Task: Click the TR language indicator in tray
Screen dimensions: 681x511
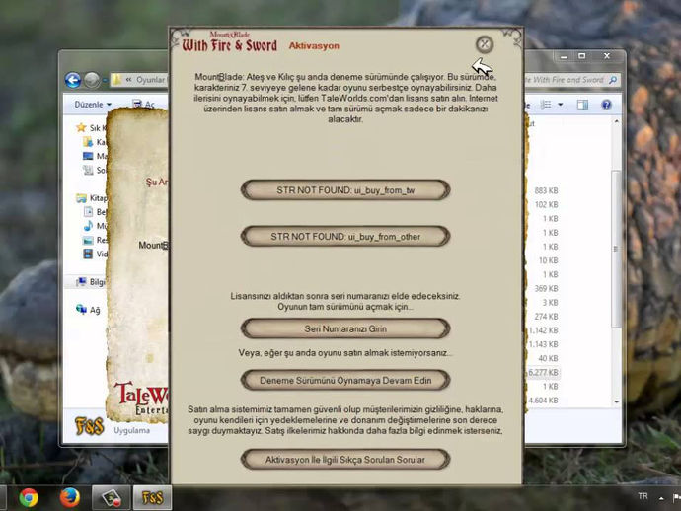Action: [x=643, y=496]
